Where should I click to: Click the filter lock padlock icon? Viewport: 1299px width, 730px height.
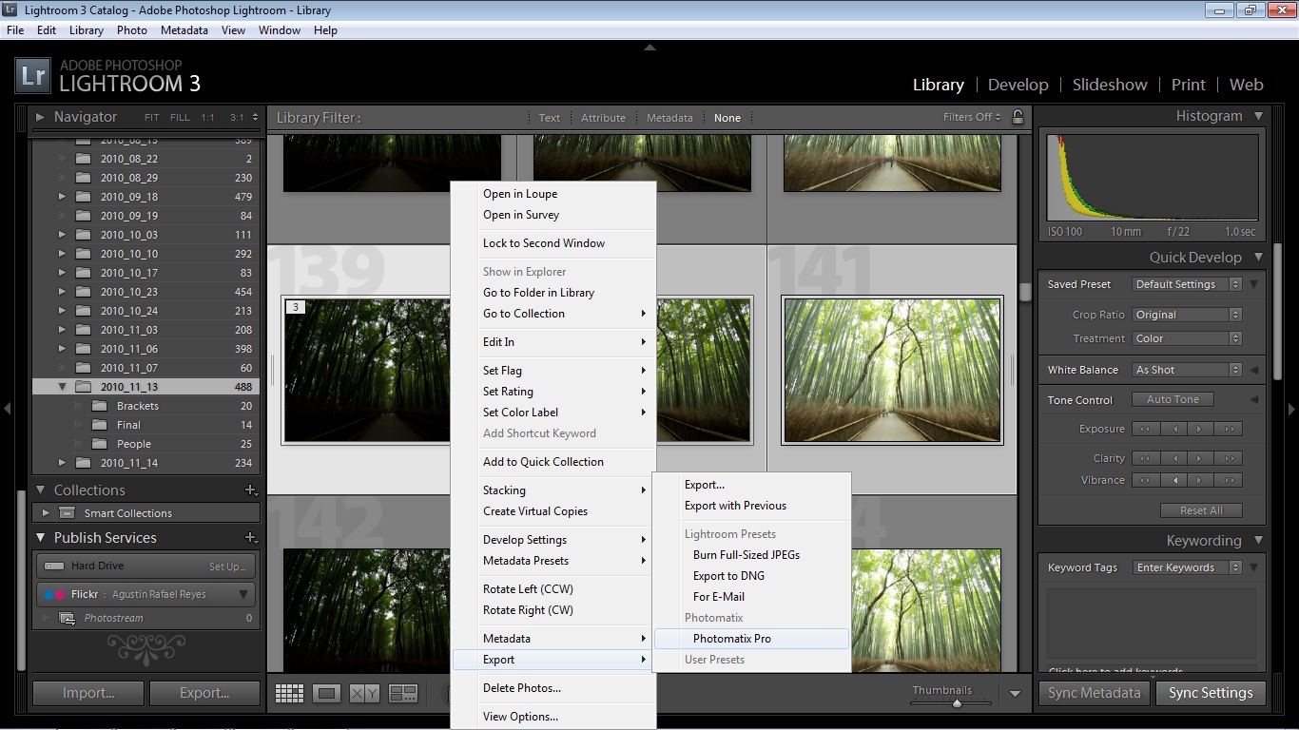1018,117
